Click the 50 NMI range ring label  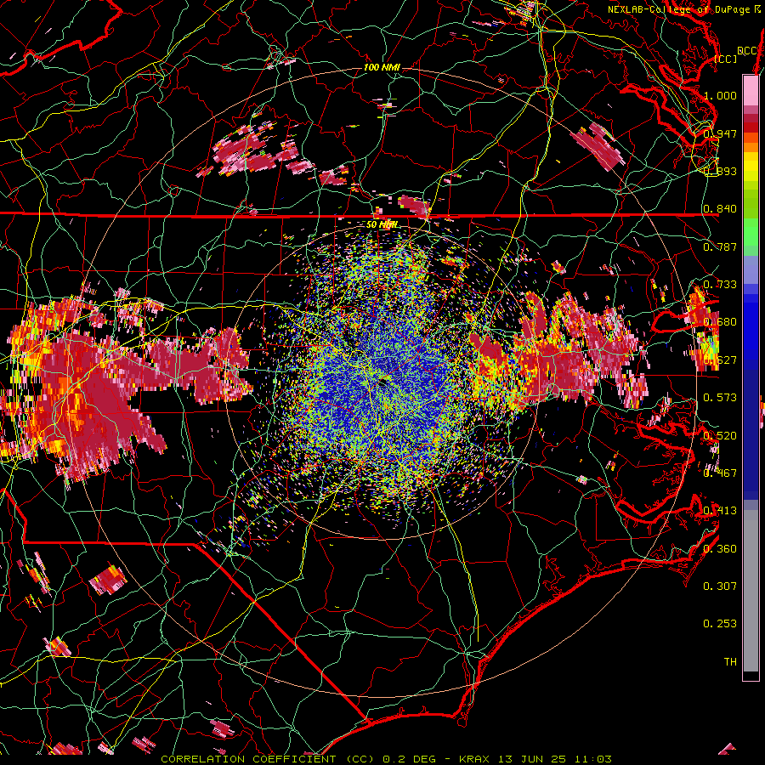click(382, 224)
